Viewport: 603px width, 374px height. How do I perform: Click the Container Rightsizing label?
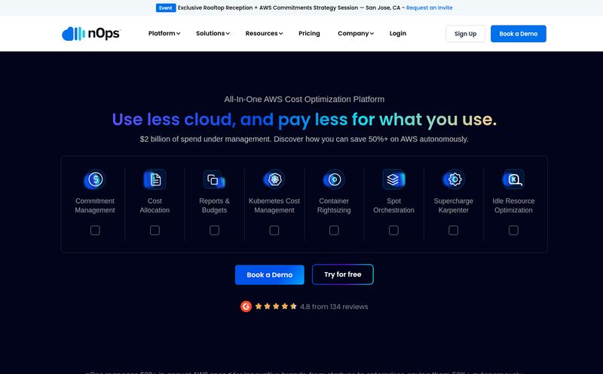pyautogui.click(x=334, y=205)
